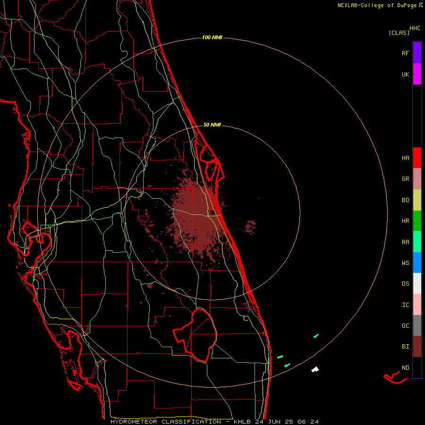
Task: Click the UK legend label
Action: point(405,75)
